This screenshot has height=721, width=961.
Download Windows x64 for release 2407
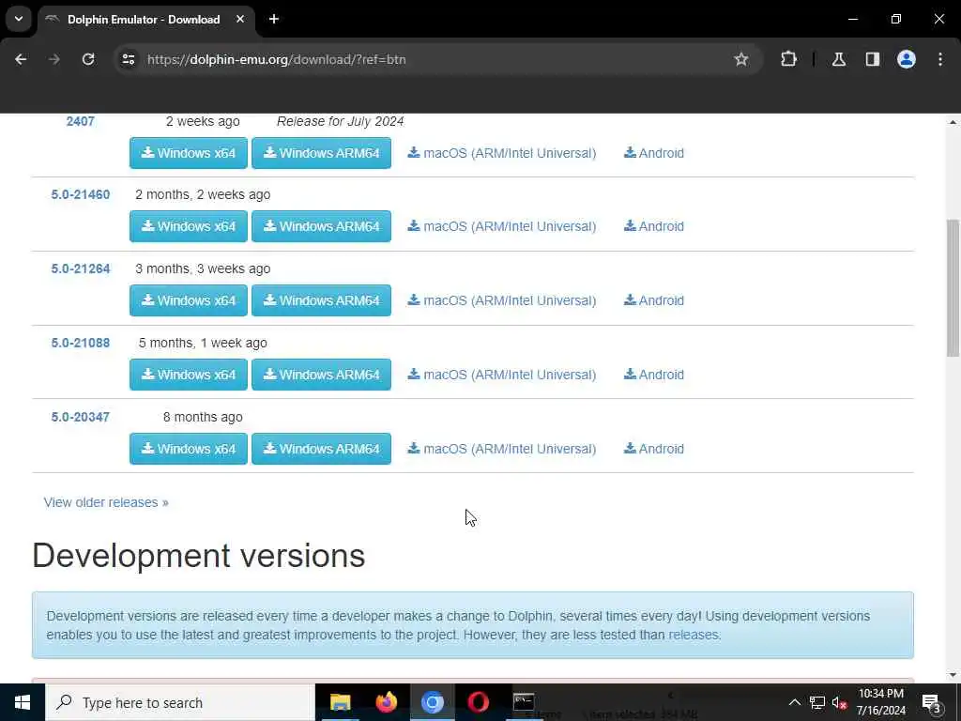[x=189, y=153]
